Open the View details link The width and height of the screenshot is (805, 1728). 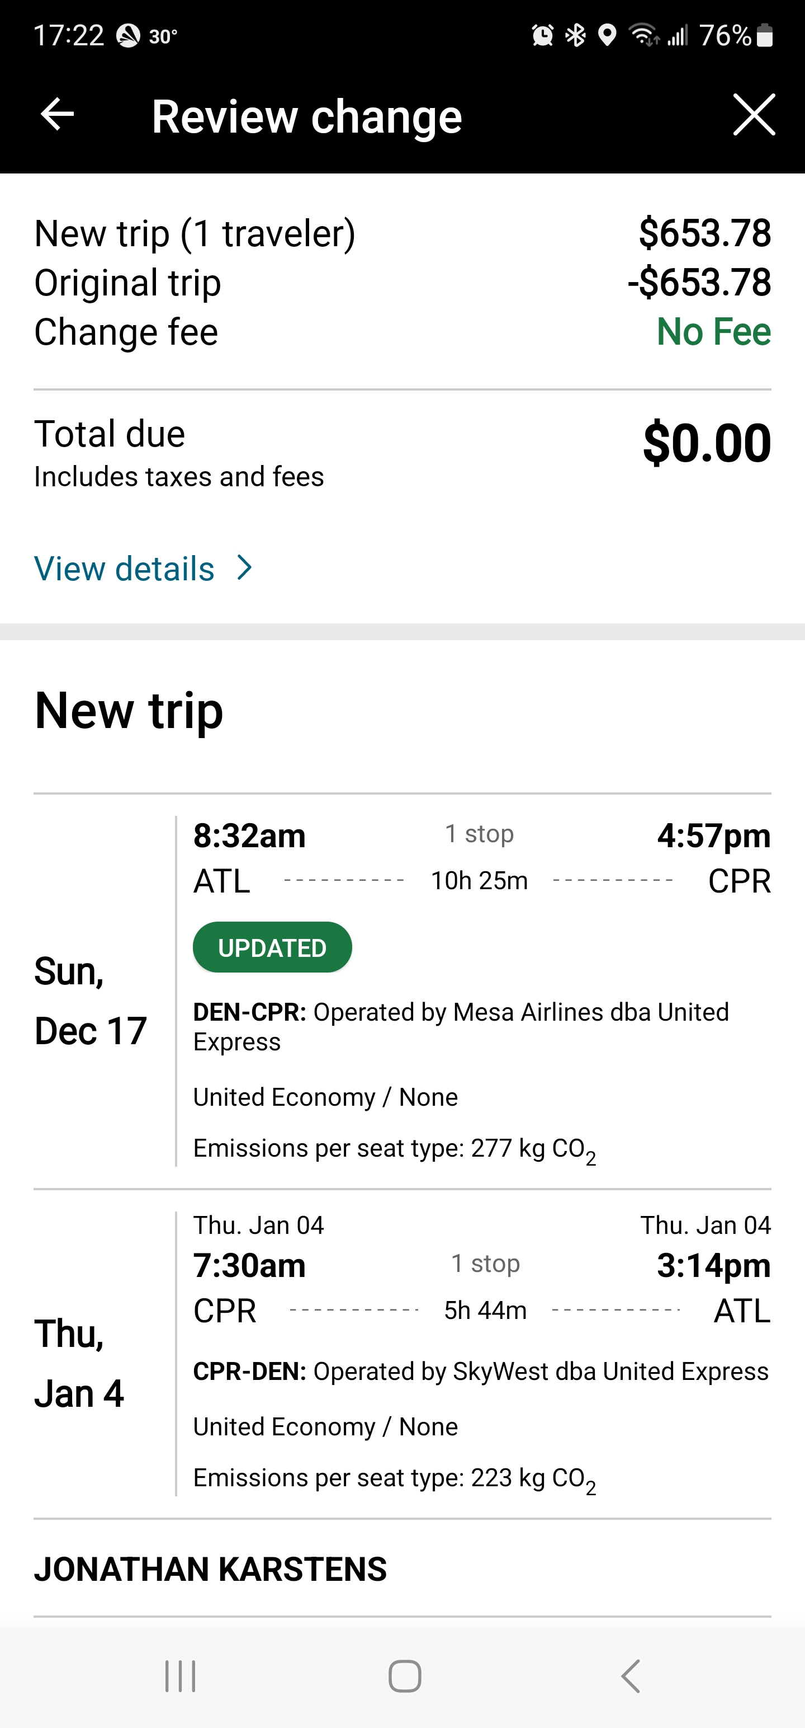125,569
